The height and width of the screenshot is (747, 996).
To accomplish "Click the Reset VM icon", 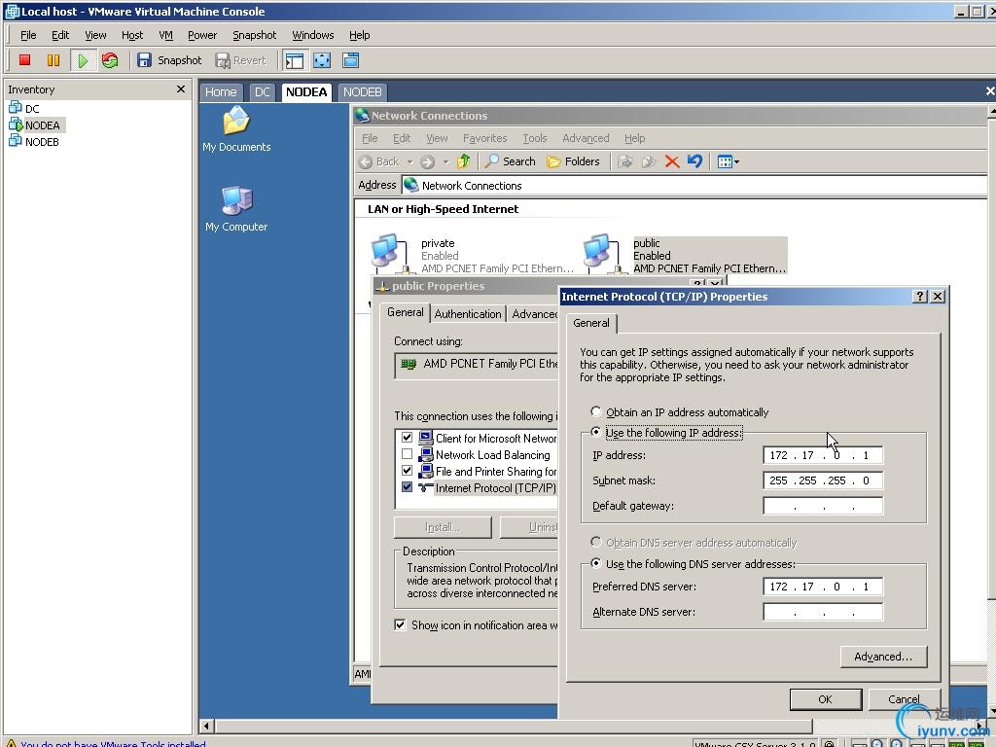I will [x=110, y=60].
